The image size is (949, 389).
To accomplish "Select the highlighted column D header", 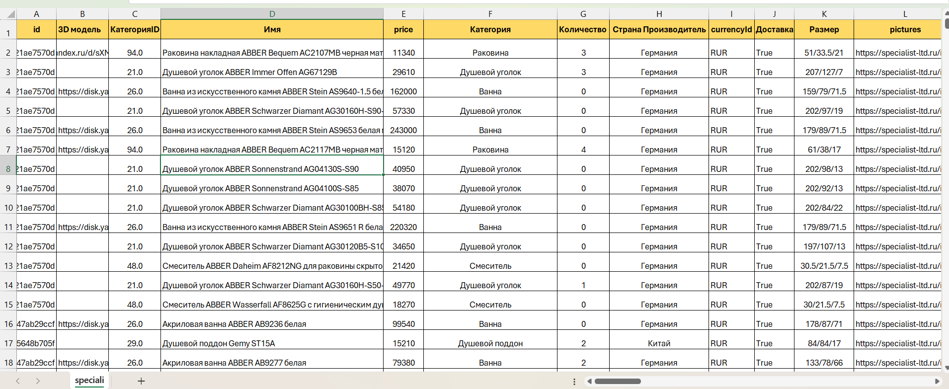I will (272, 14).
